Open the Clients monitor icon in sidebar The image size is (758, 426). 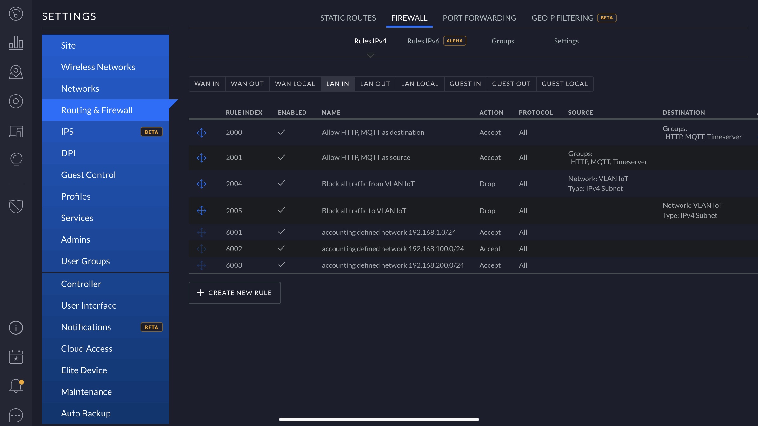point(16,131)
